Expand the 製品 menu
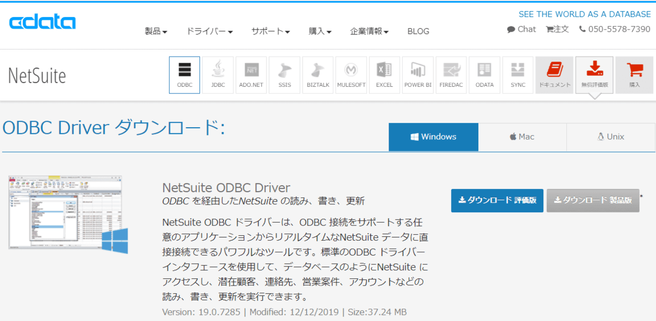 click(156, 31)
